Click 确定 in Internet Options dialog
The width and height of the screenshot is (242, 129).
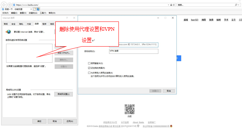tap(39, 121)
